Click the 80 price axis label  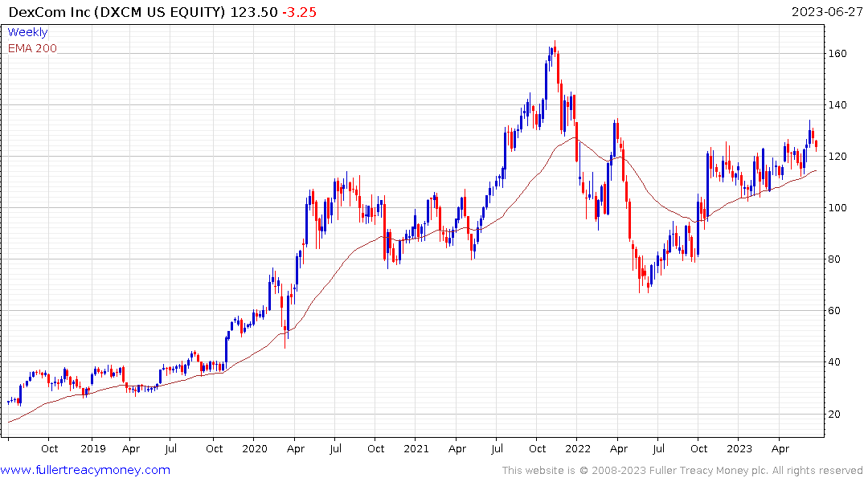834,259
